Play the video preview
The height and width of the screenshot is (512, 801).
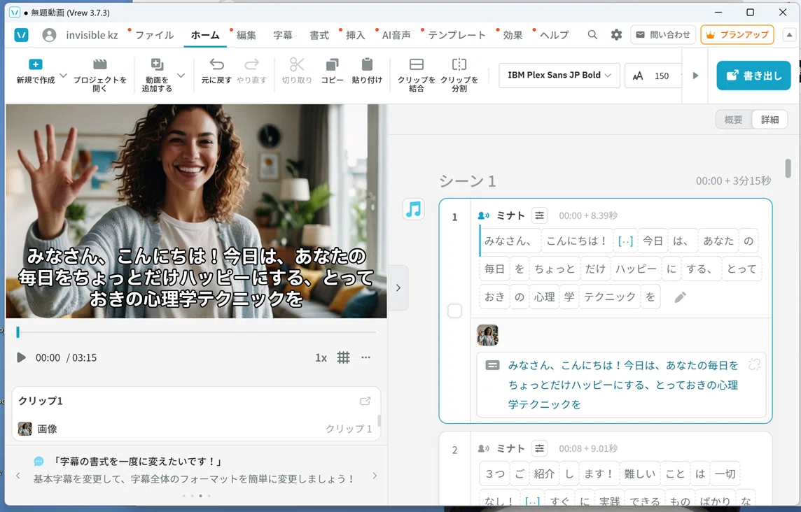pos(21,357)
